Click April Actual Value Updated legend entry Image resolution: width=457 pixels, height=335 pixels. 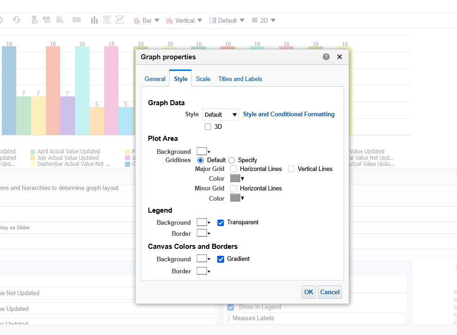click(69, 152)
